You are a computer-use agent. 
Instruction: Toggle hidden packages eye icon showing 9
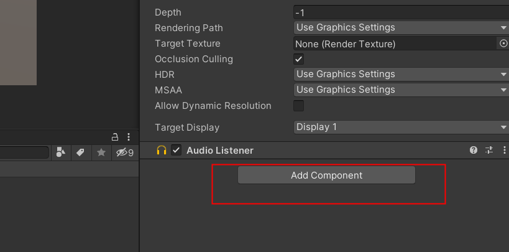point(125,152)
